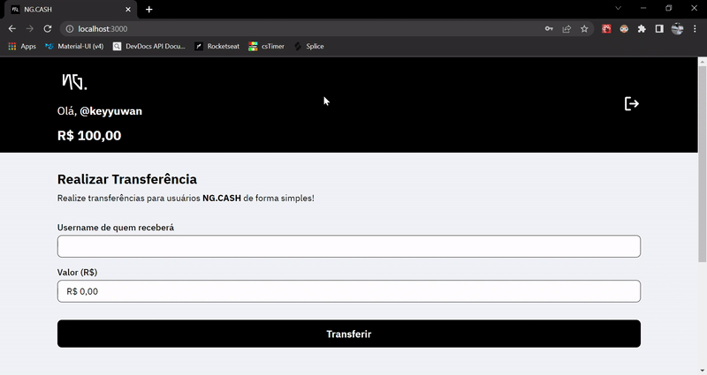This screenshot has width=707, height=375.
Task: Click the Valor (R$) input field
Action: click(349, 291)
